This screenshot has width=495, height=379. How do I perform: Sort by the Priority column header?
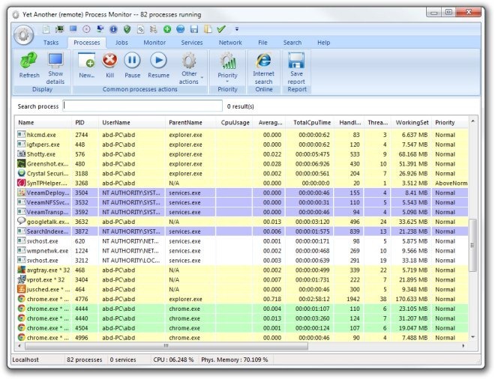(x=451, y=123)
